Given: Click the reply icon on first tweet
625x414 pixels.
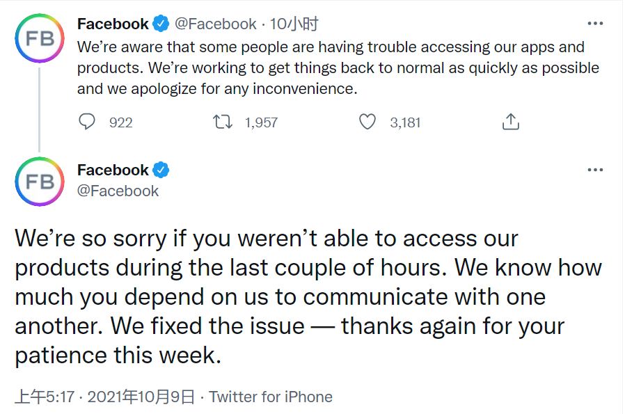Looking at the screenshot, I should pyautogui.click(x=86, y=122).
